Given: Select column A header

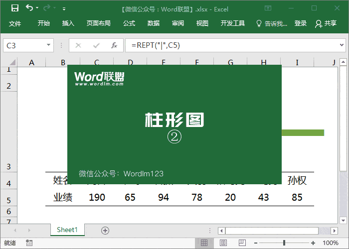Looking at the screenshot, I should coord(31,62).
